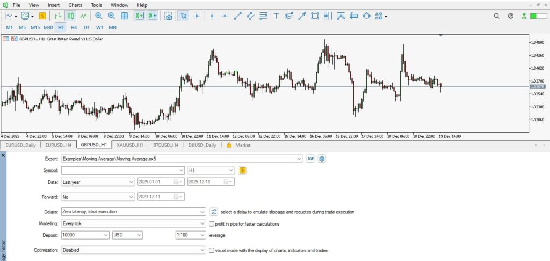The image size is (550, 261).
Task: Take a chart screenshot with camera icon
Action: pyautogui.click(x=169, y=16)
